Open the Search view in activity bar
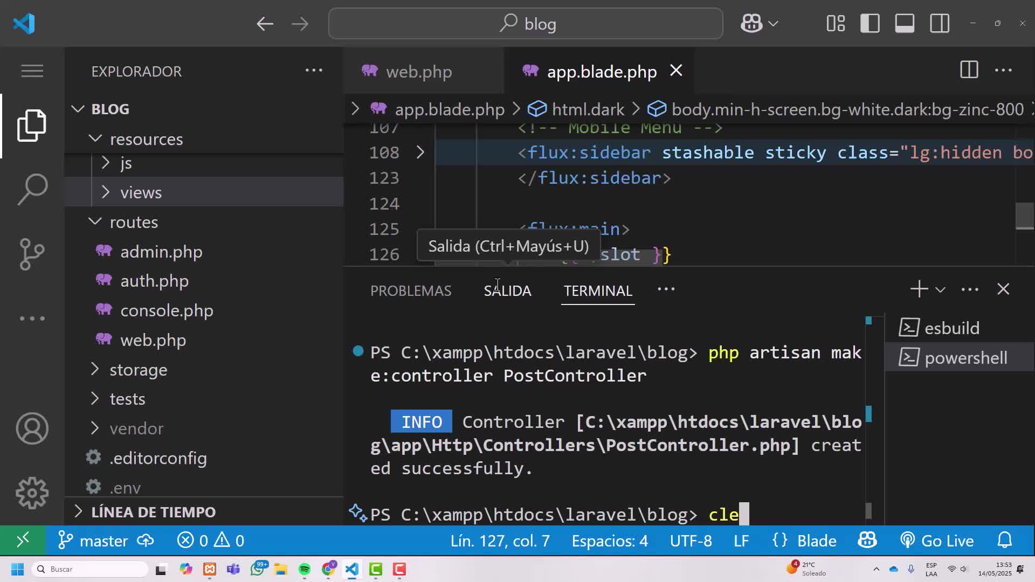1035x582 pixels. (x=32, y=189)
